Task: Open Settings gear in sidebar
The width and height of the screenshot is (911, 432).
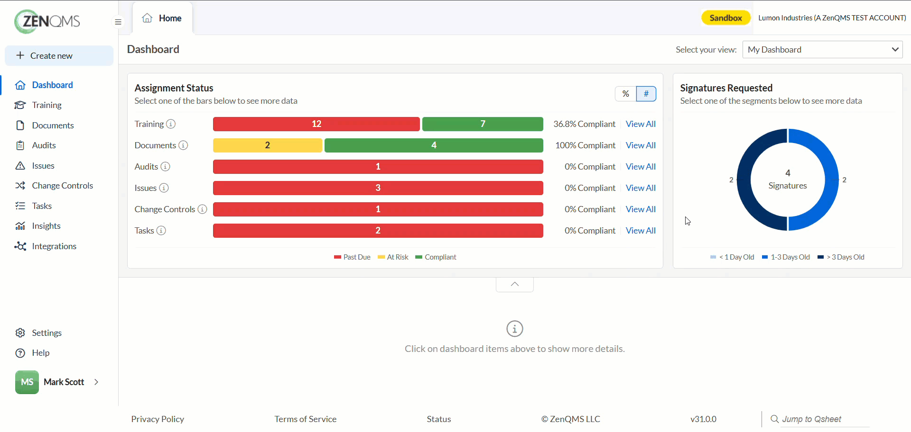Action: click(20, 333)
